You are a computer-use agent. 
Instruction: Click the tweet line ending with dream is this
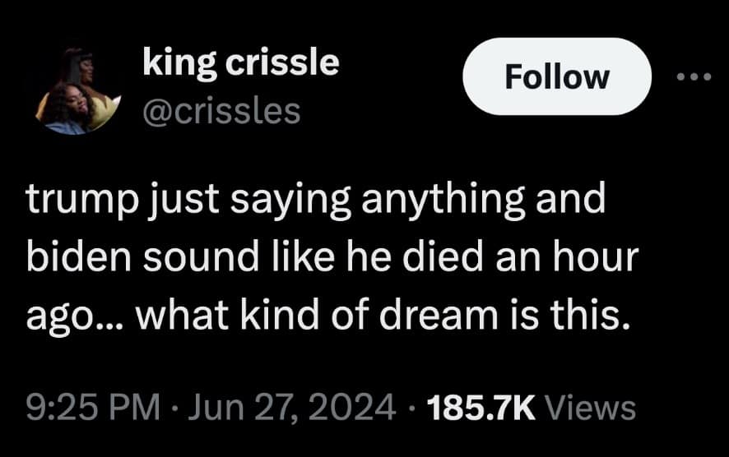pos(323,314)
